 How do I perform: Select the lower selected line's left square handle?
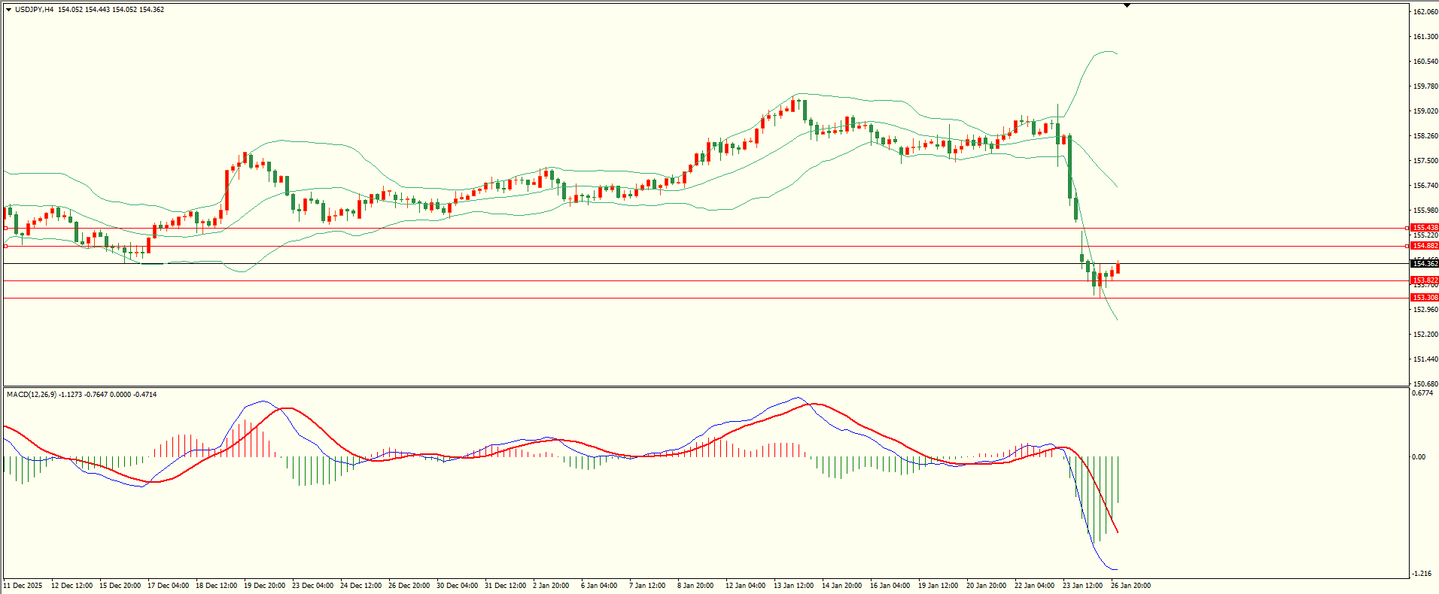6,246
